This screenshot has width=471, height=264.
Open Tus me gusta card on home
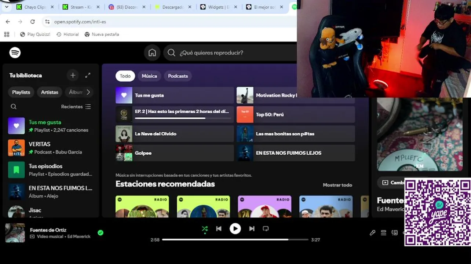pos(175,95)
